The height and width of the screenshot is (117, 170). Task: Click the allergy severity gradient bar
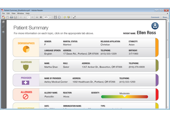tap(124, 97)
